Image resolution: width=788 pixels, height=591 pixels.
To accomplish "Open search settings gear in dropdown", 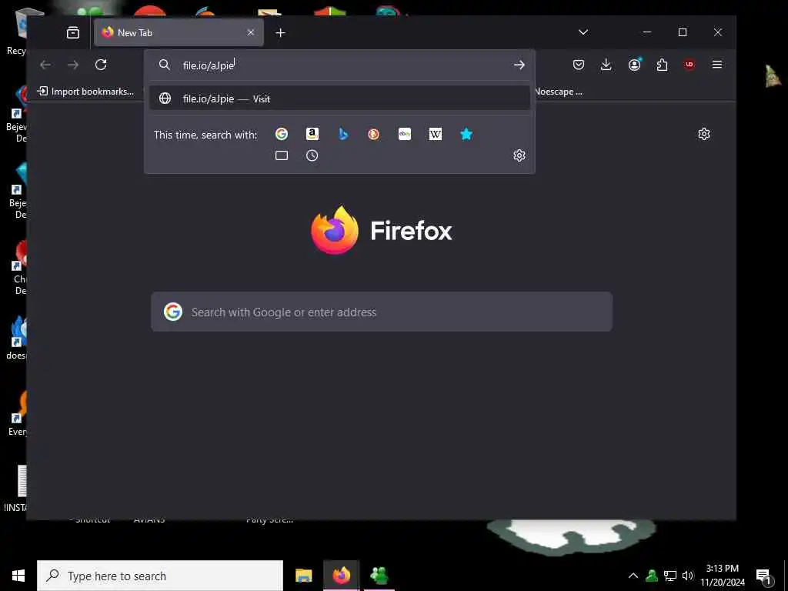I will click(x=519, y=155).
